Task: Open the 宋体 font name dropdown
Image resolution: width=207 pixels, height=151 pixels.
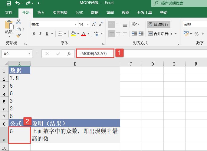Action: 54,25
